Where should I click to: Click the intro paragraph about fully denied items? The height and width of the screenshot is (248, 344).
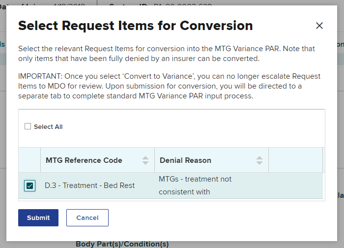click(167, 54)
